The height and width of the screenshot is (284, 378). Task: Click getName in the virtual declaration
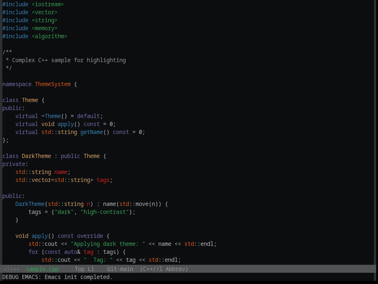(92, 132)
